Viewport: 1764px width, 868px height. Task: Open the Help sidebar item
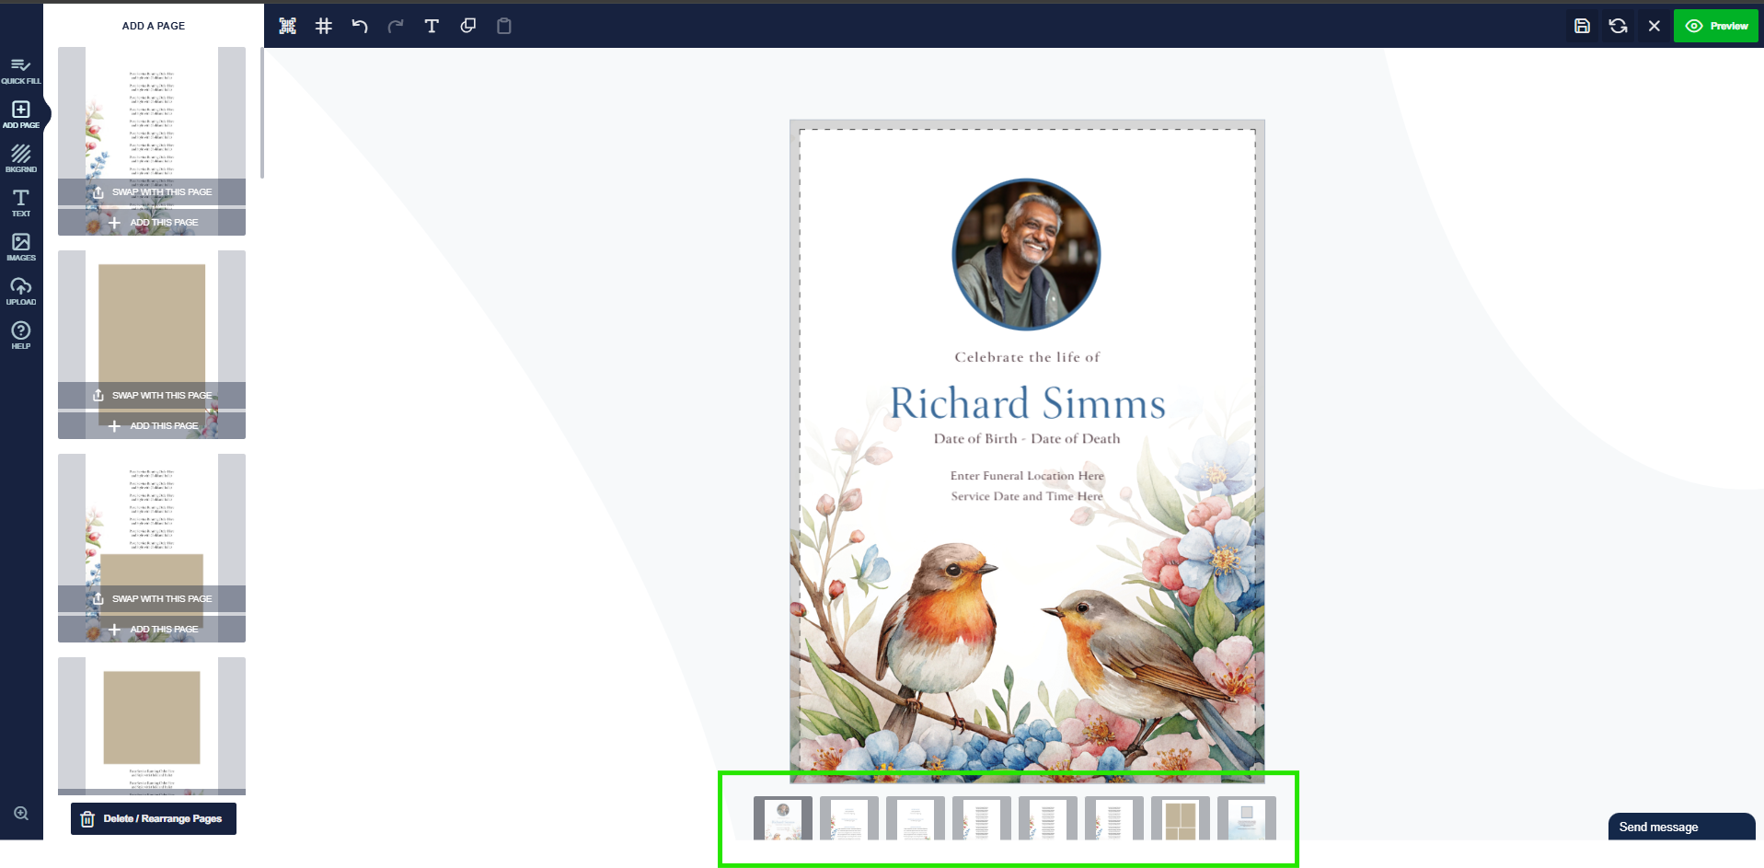pos(21,335)
